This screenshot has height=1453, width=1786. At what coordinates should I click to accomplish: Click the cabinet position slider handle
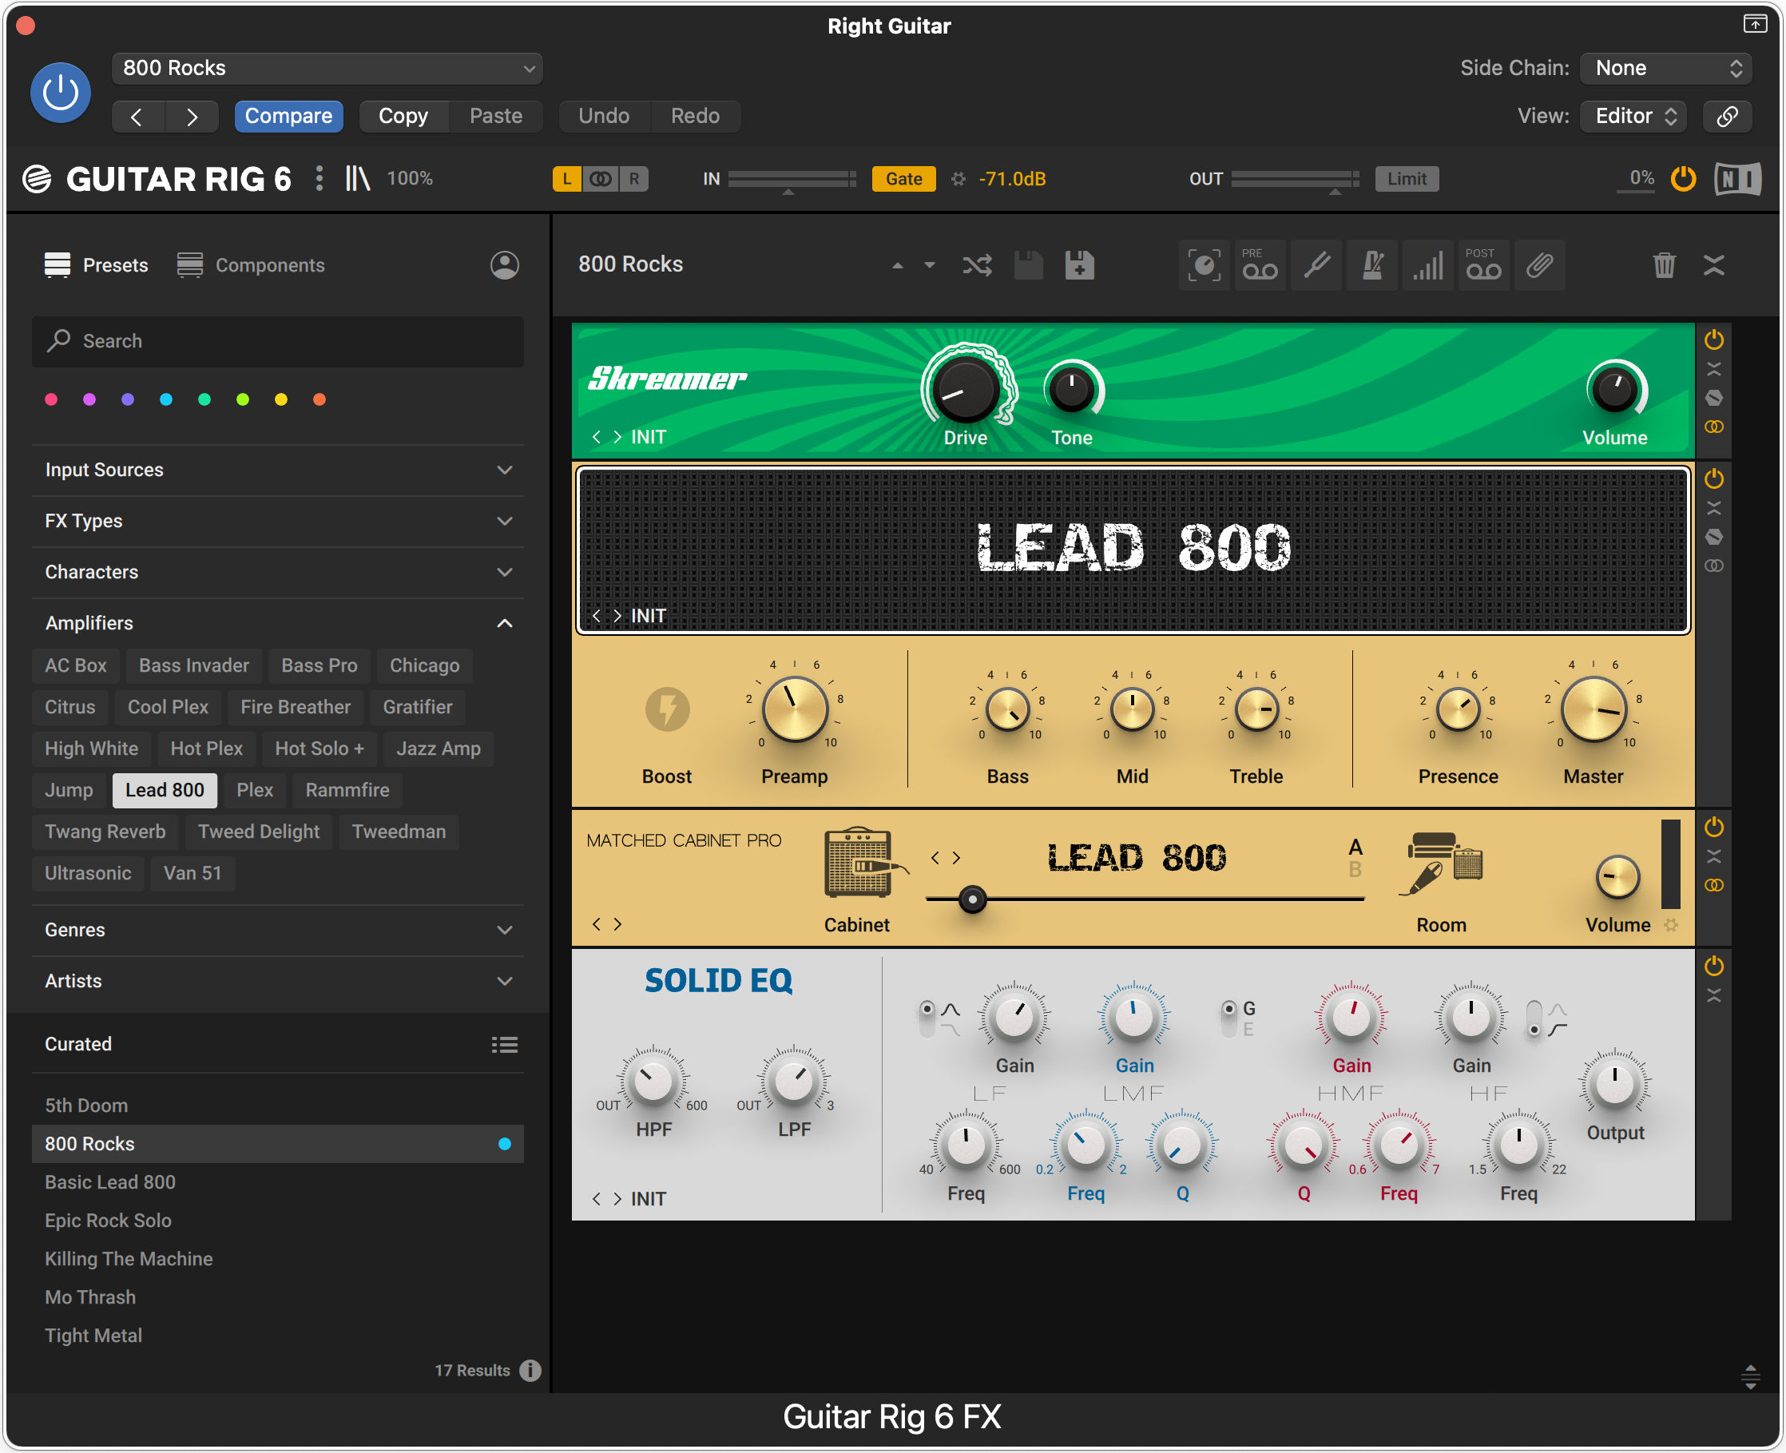pyautogui.click(x=971, y=900)
